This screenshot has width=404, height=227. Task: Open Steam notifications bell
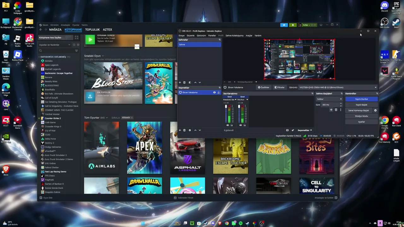[293, 25]
